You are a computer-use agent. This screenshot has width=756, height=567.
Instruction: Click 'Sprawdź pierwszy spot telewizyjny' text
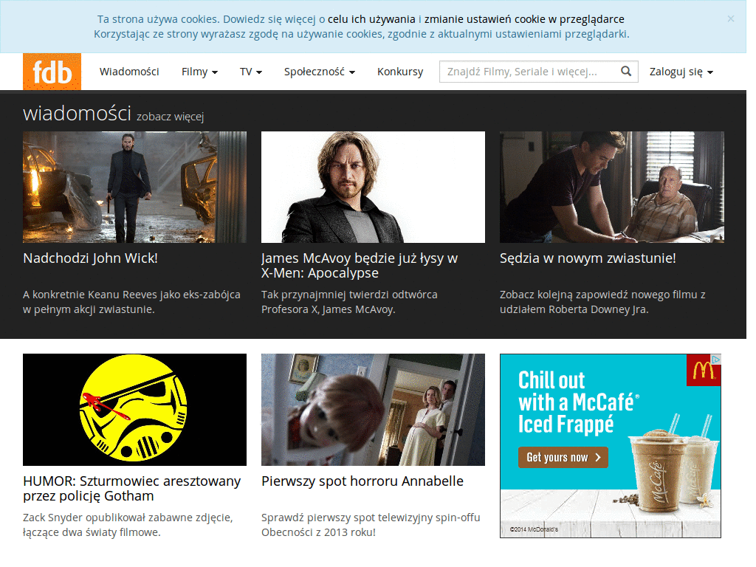(x=371, y=525)
